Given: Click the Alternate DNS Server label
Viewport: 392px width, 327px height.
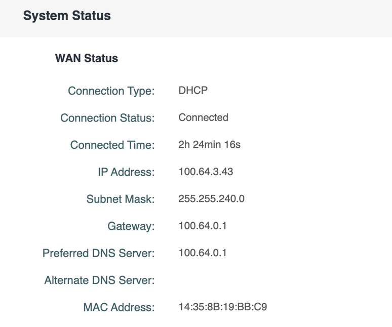Looking at the screenshot, I should [x=99, y=280].
